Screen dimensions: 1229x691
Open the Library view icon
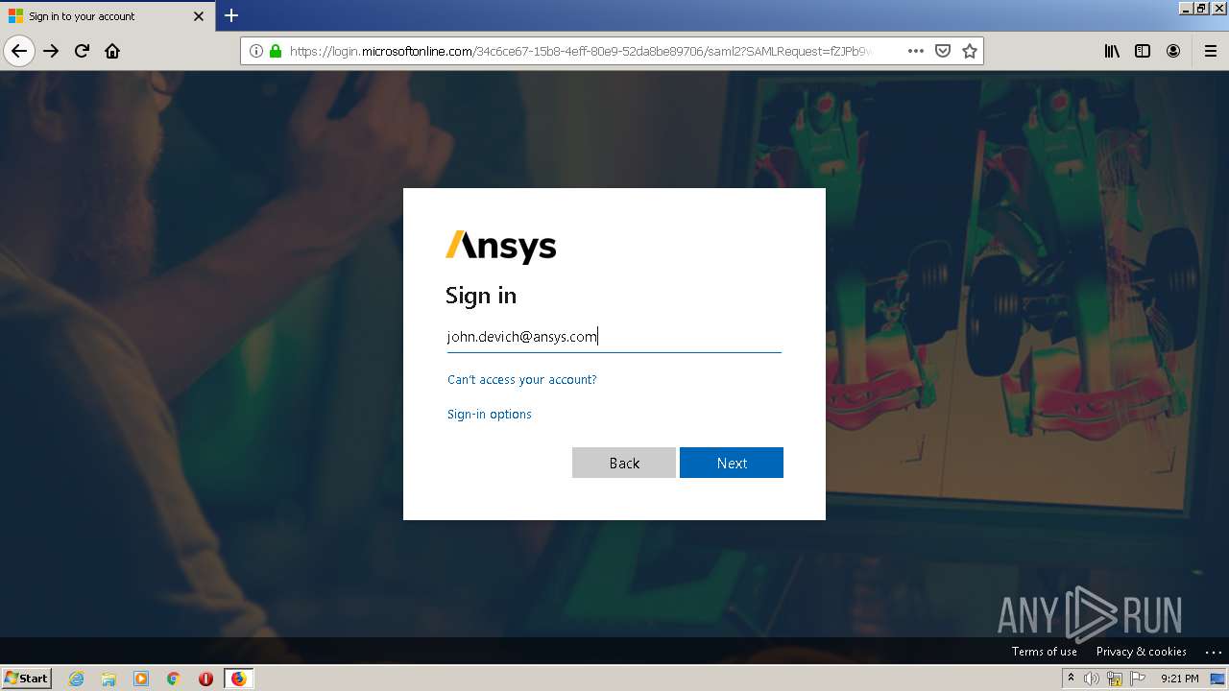pyautogui.click(x=1112, y=51)
